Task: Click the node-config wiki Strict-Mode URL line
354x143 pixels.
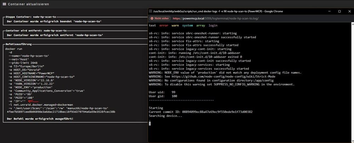Action: coord(212,77)
